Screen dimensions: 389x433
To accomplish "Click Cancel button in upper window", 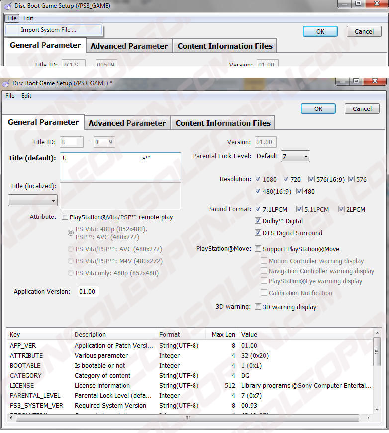I will [x=364, y=31].
